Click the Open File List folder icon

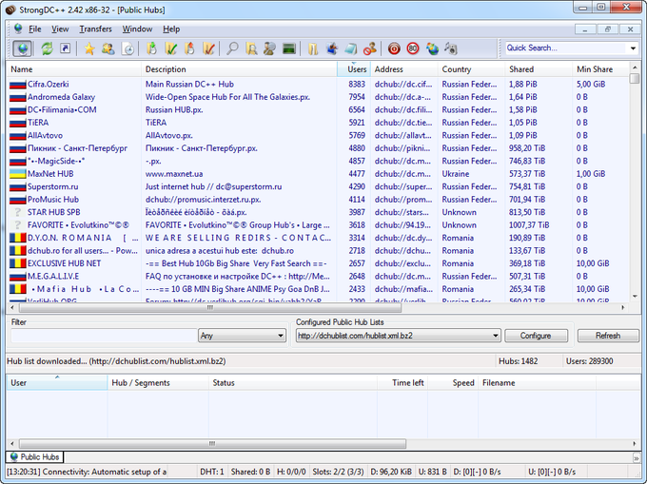tap(313, 48)
